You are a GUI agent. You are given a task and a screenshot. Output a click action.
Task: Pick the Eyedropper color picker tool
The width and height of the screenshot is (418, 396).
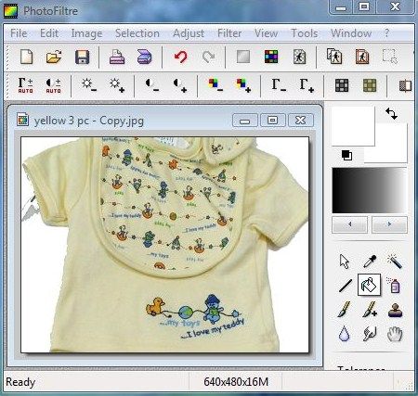(370, 262)
